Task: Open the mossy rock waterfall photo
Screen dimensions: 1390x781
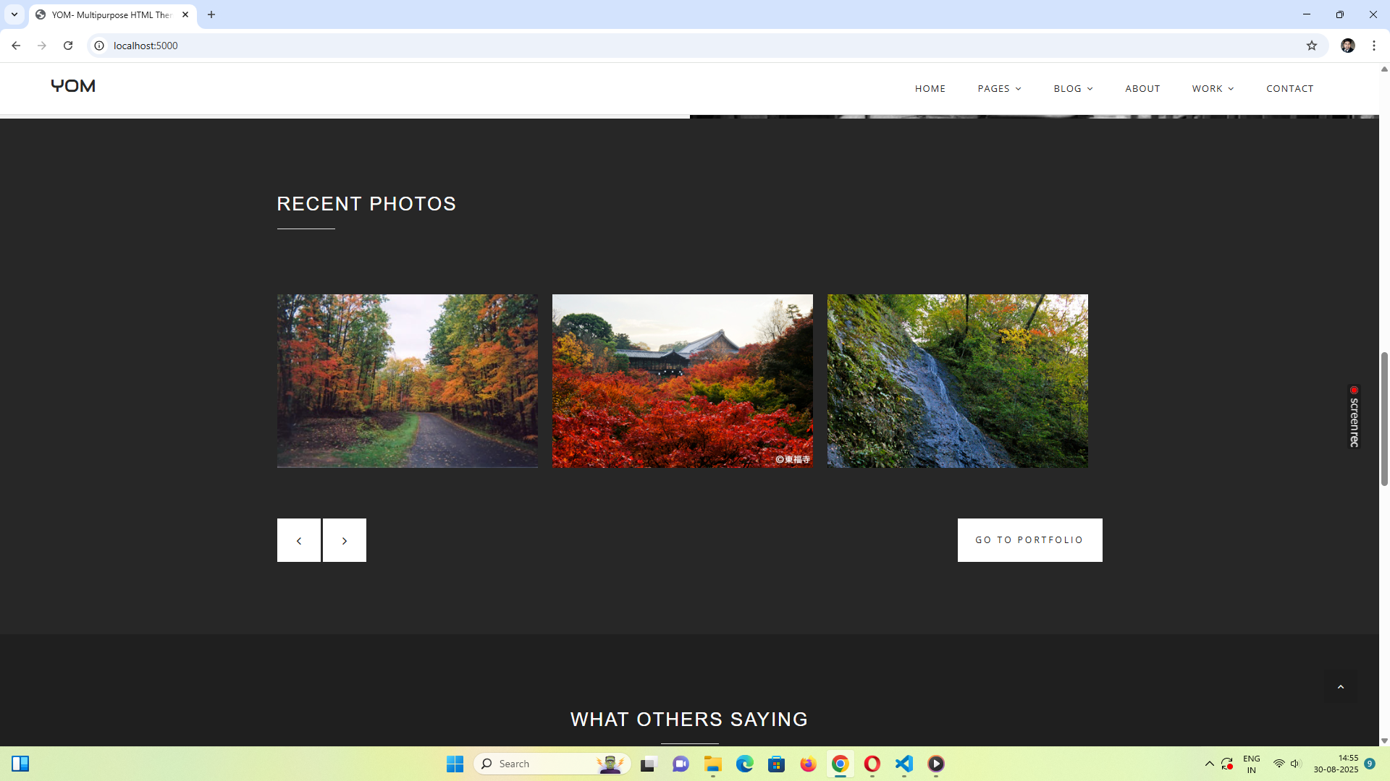Action: (958, 381)
